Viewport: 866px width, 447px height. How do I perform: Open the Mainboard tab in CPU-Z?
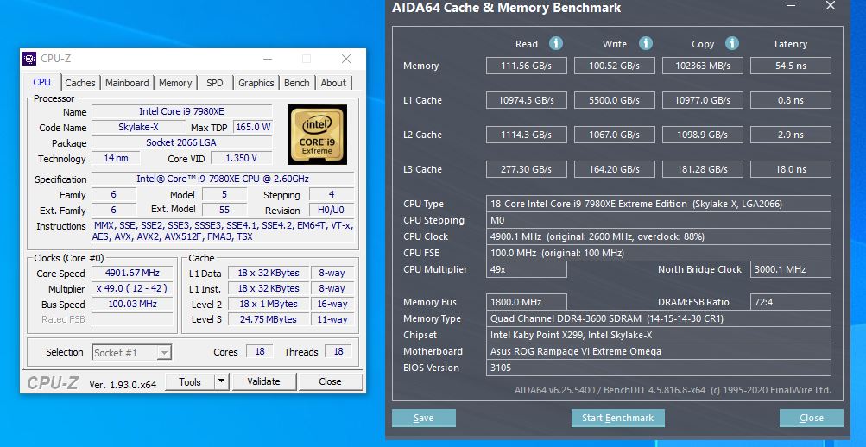coord(127,83)
